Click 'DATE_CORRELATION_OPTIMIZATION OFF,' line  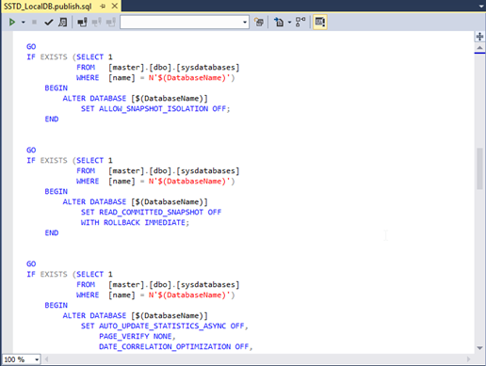pyautogui.click(x=176, y=347)
